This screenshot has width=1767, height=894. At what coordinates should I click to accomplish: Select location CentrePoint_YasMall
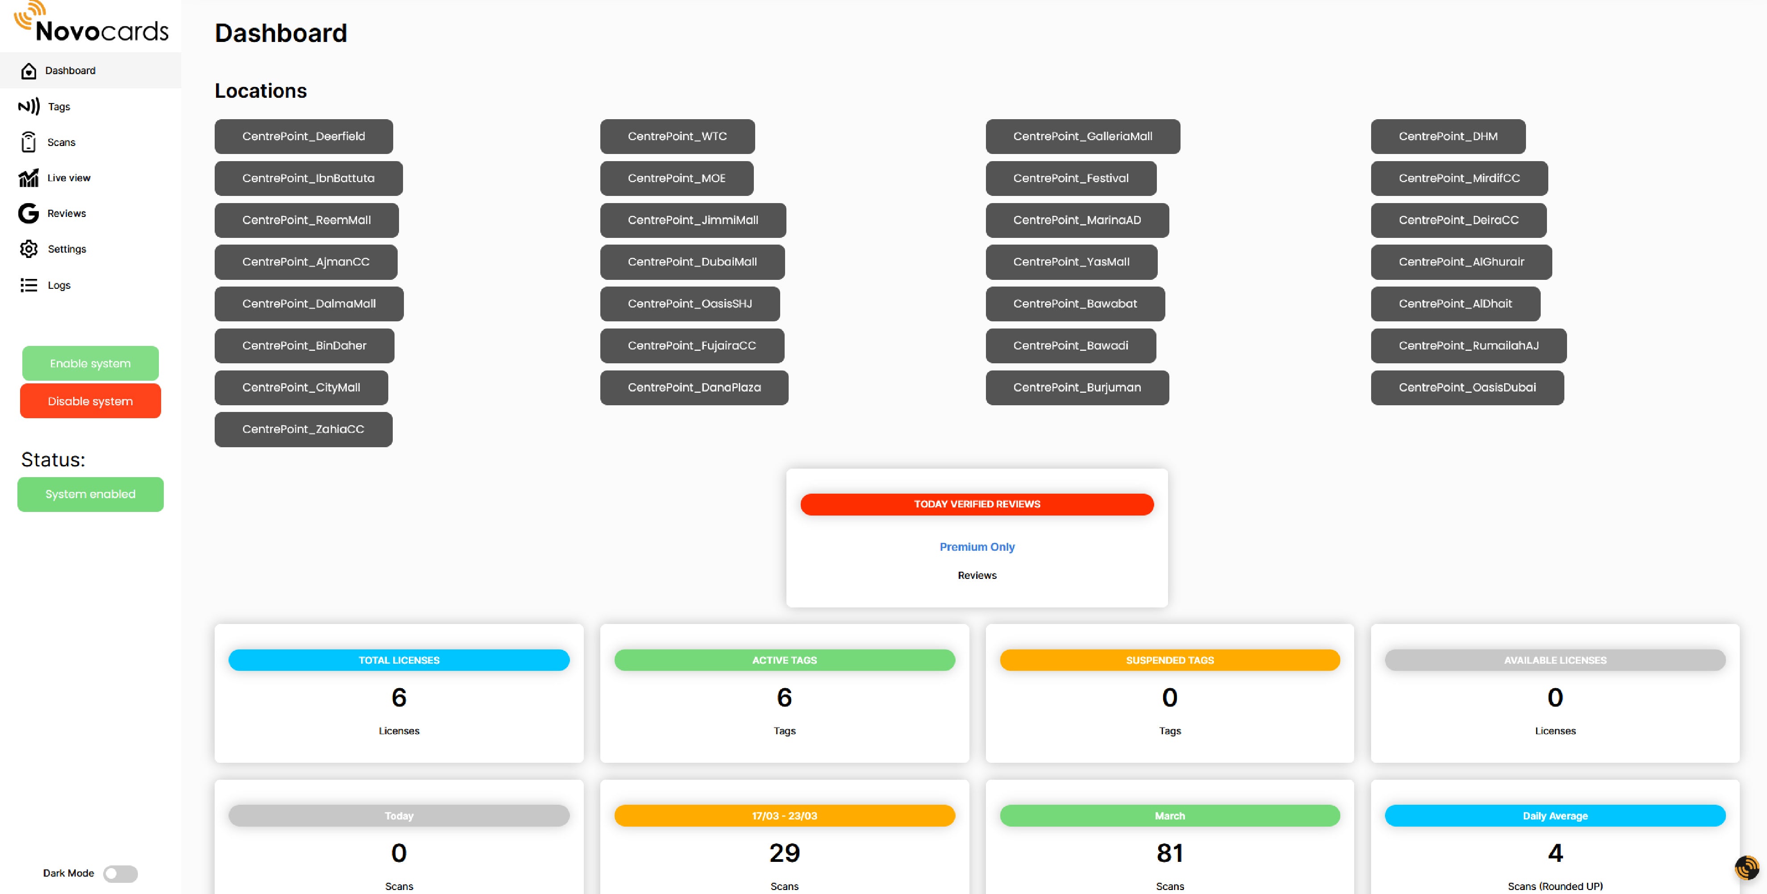tap(1072, 262)
